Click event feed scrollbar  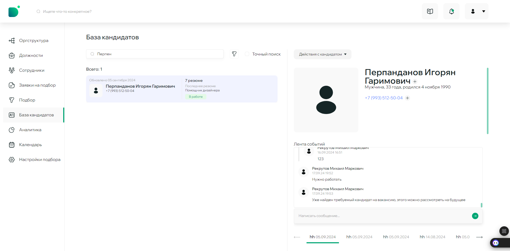482,205
